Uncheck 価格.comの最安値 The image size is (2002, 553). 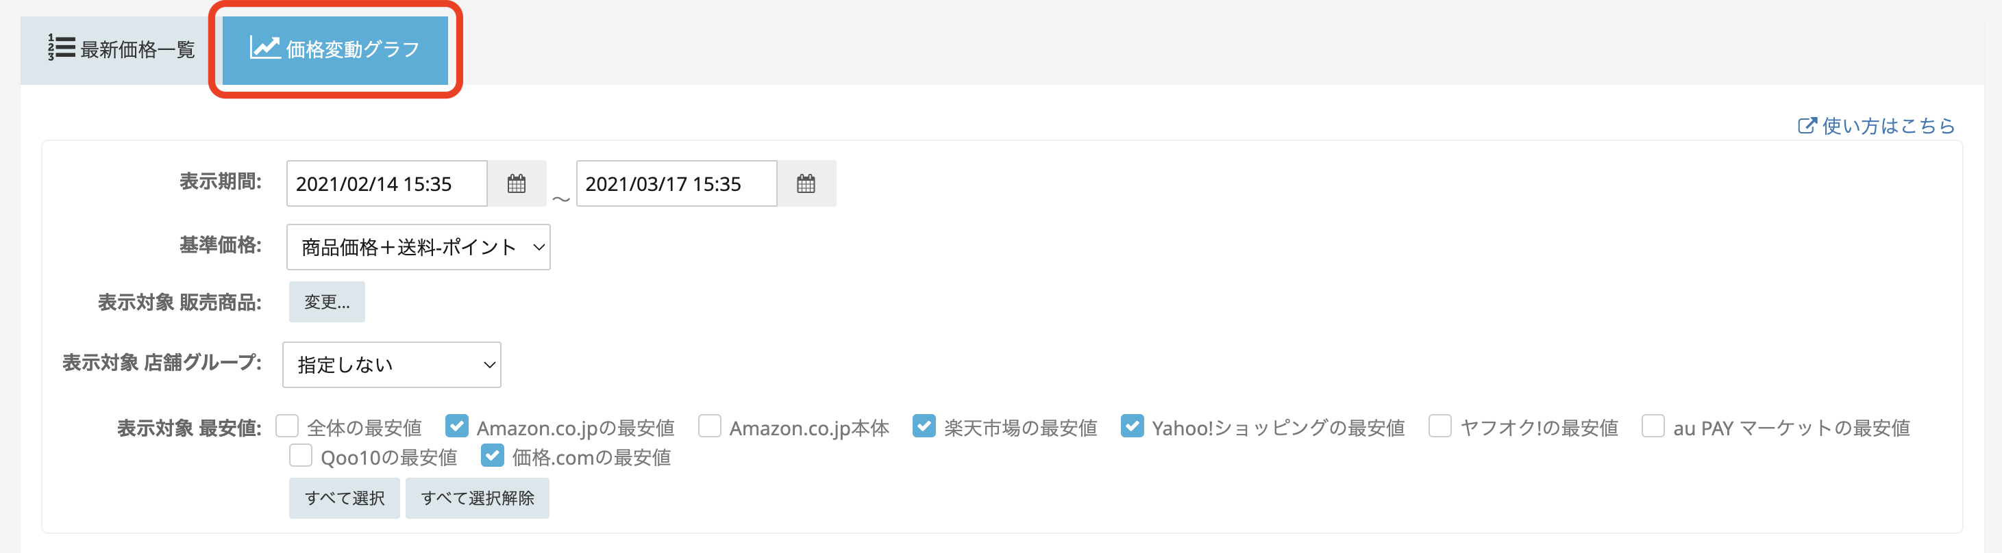[493, 456]
